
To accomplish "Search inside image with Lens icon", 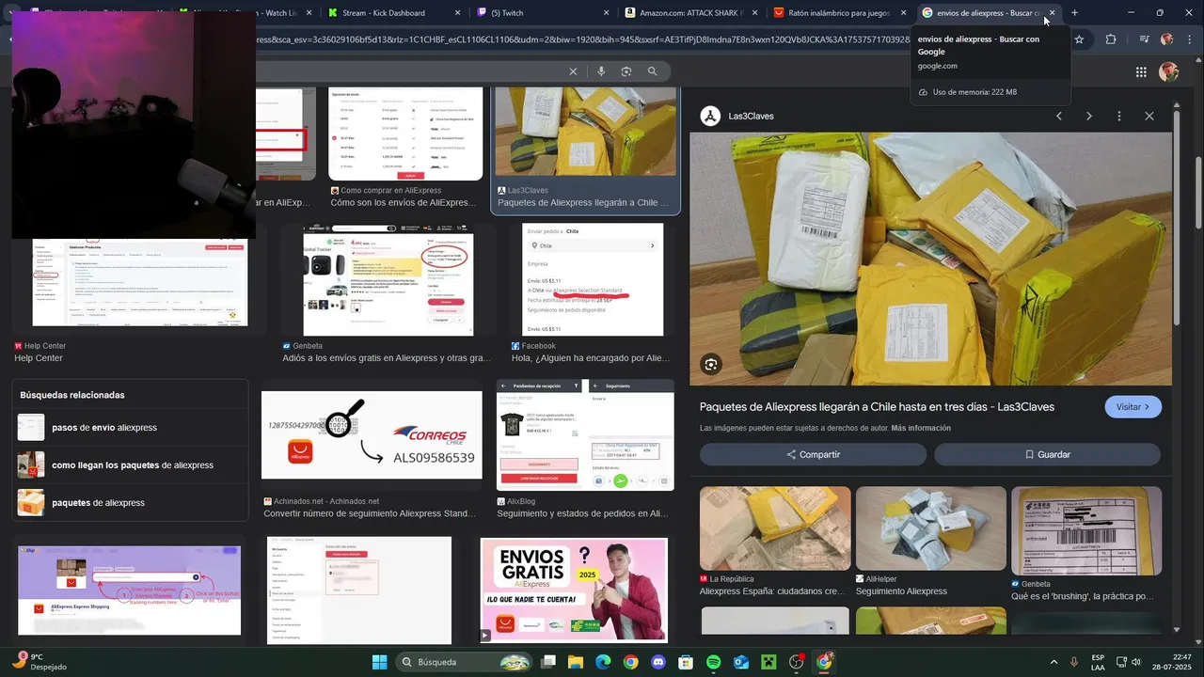I will (x=711, y=364).
